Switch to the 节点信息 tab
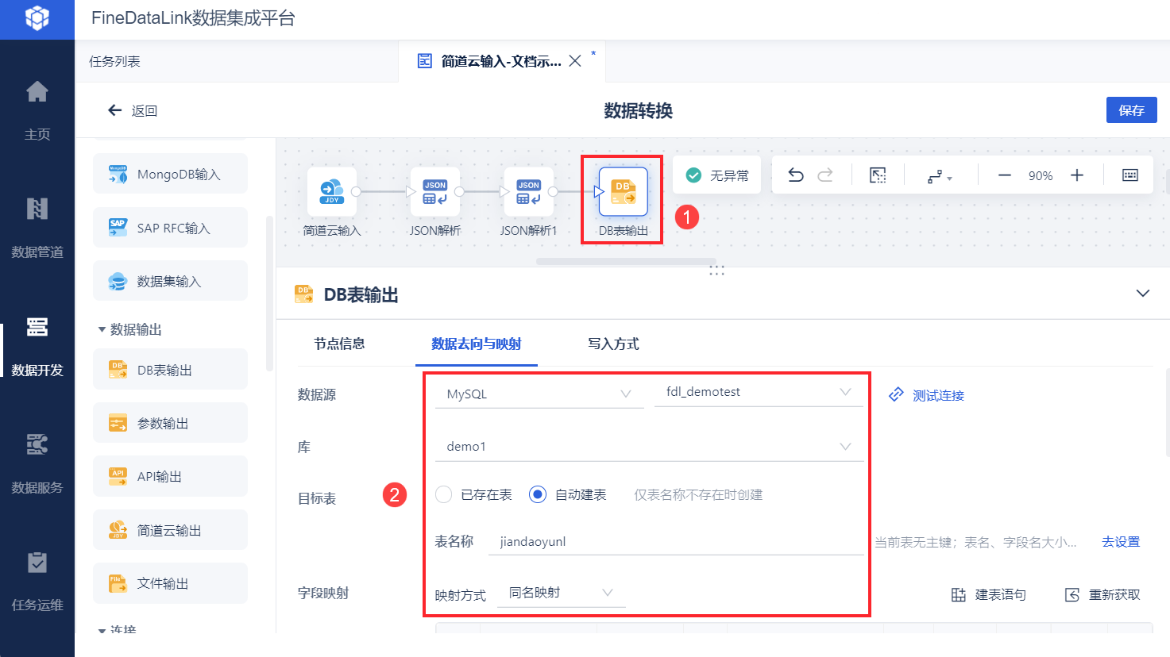 point(339,344)
